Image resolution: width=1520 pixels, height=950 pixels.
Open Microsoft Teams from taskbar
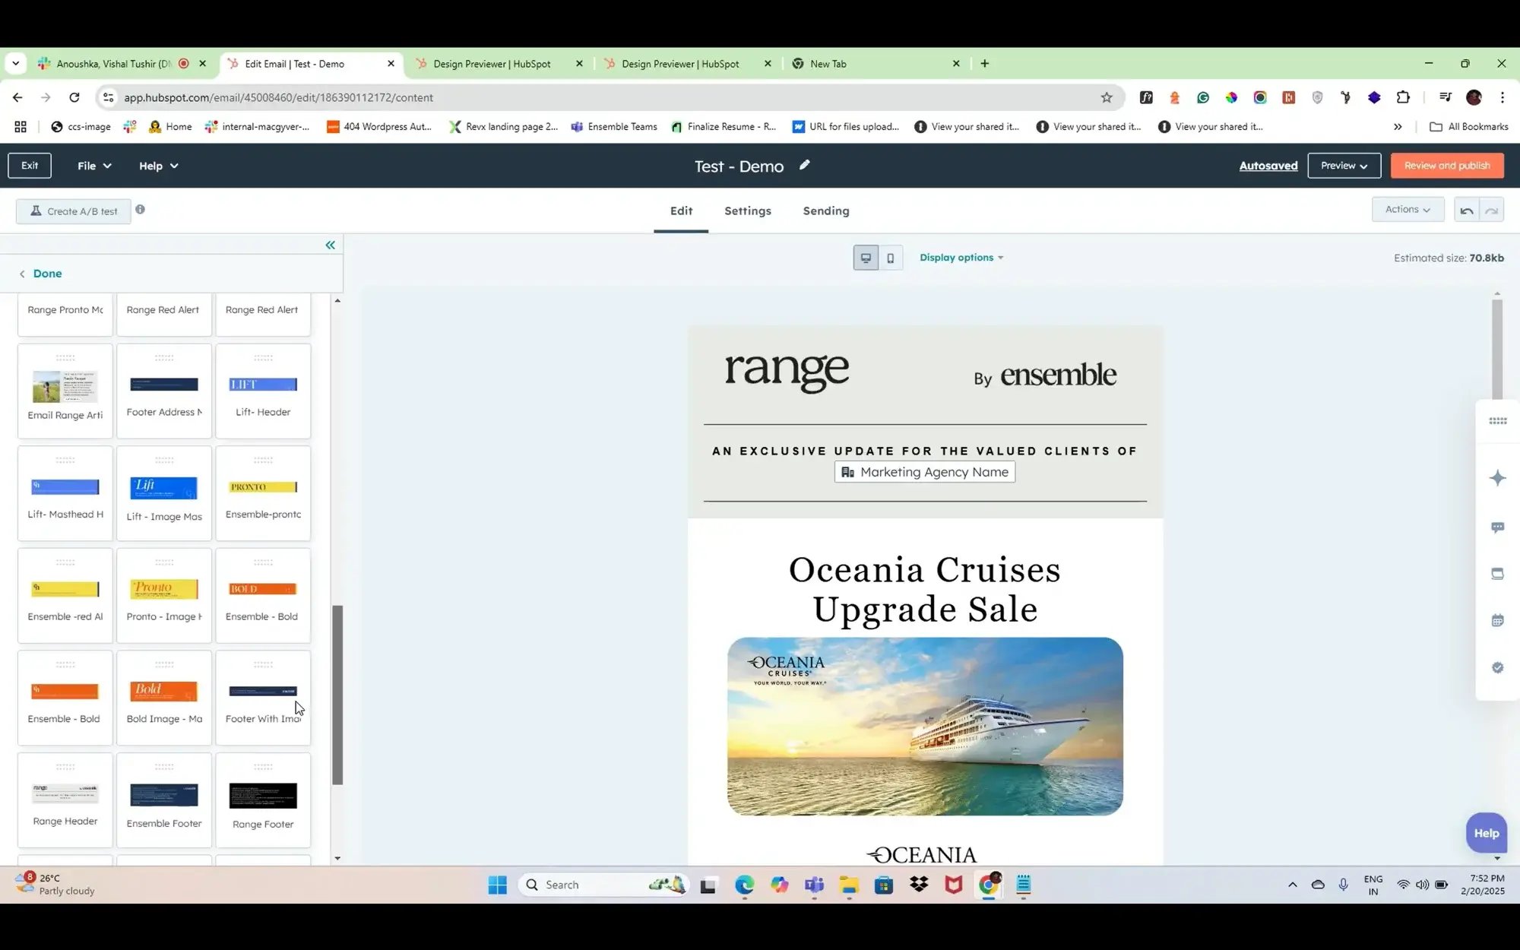pos(814,885)
